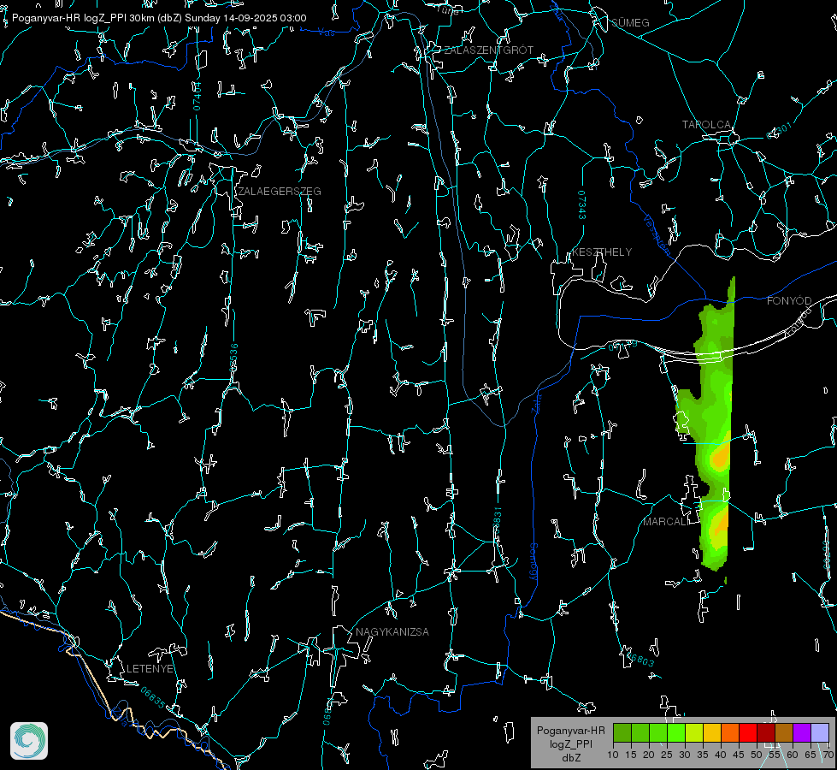The width and height of the screenshot is (837, 770).
Task: Select the 50-55 dBZ dark red swatch
Action: (766, 732)
